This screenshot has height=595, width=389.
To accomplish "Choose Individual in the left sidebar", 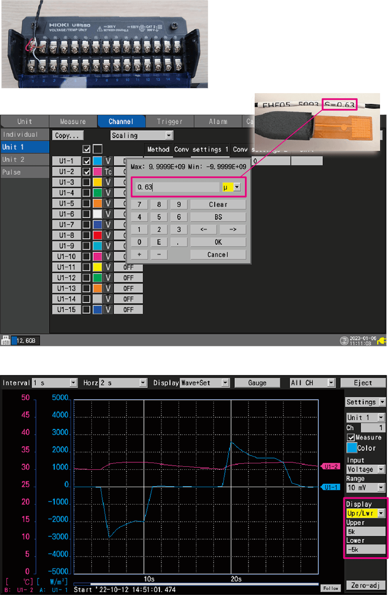I will tap(25, 134).
